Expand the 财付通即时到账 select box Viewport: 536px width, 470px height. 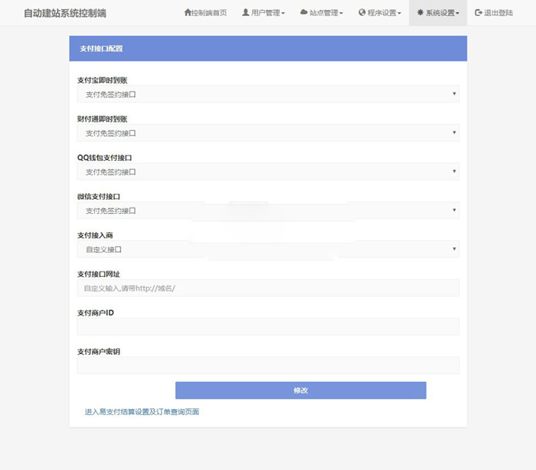[268, 133]
